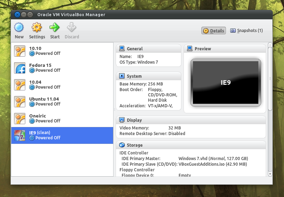Click the 'IDE Controller' storage entry
Image resolution: width=284 pixels, height=197 pixels.
coord(134,153)
